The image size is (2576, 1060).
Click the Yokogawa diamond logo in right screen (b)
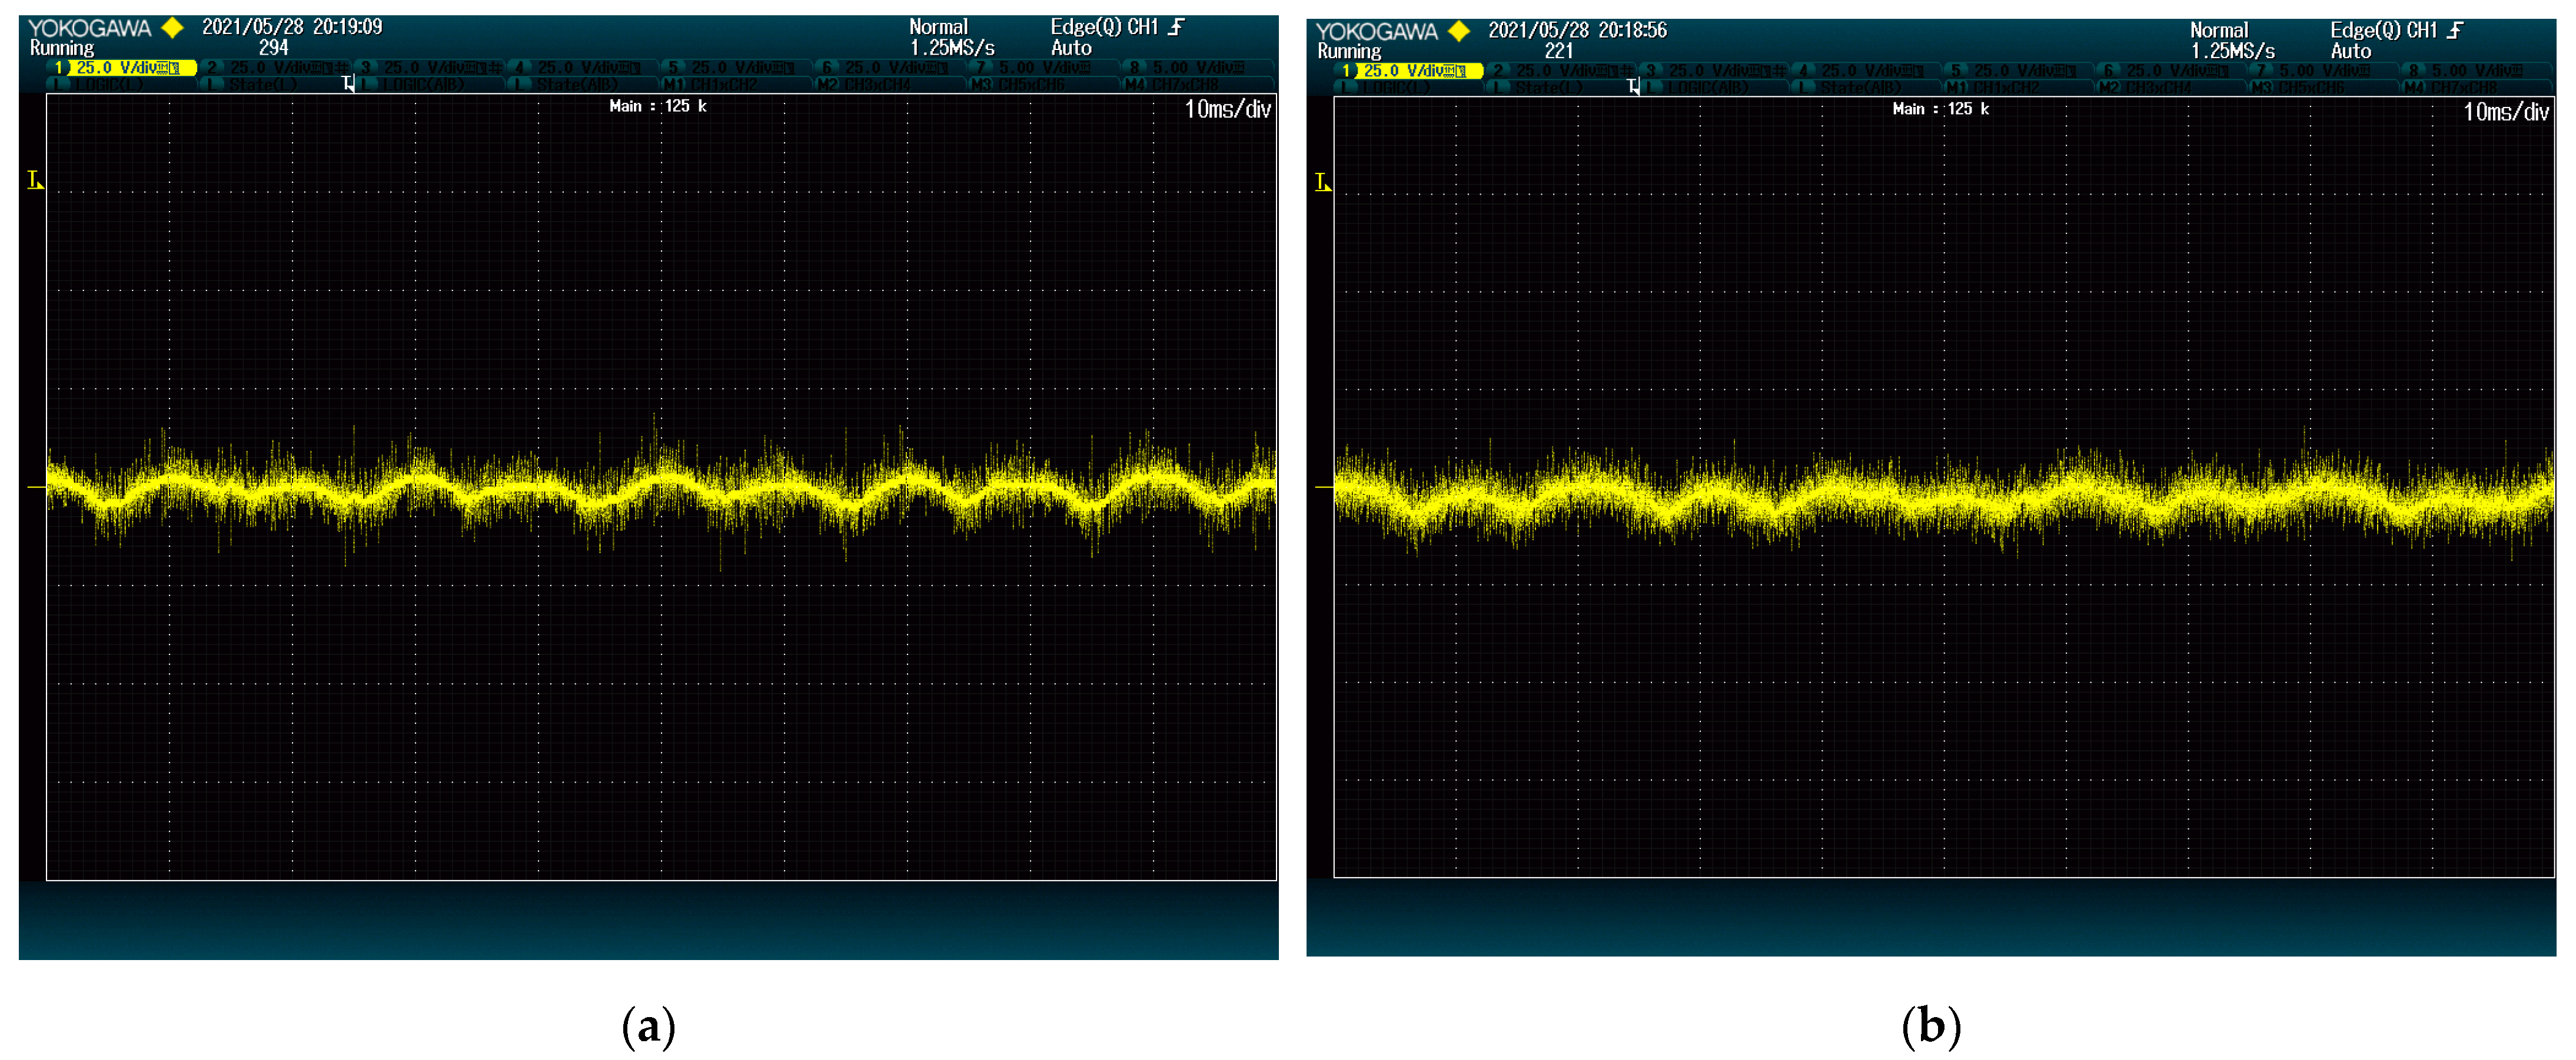click(1459, 31)
